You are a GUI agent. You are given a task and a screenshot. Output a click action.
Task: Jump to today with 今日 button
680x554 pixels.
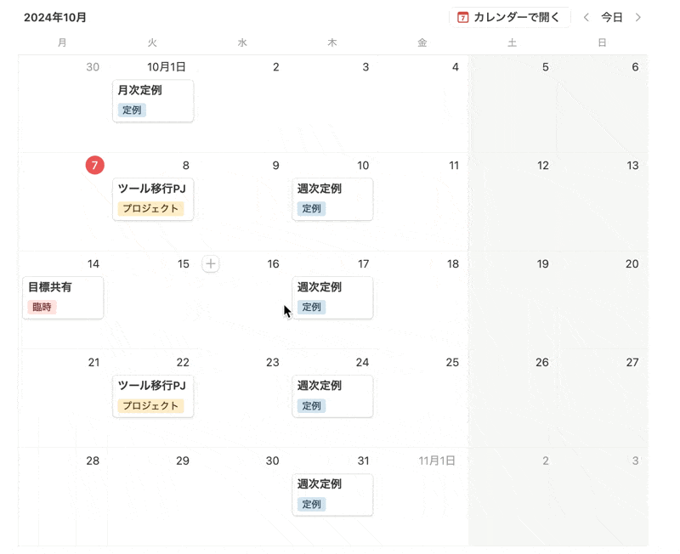611,17
